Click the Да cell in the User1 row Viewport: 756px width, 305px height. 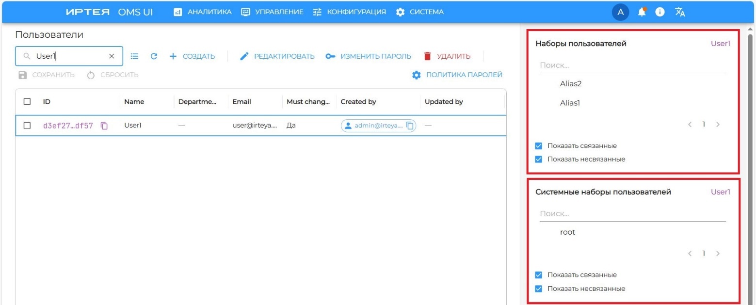(x=291, y=126)
